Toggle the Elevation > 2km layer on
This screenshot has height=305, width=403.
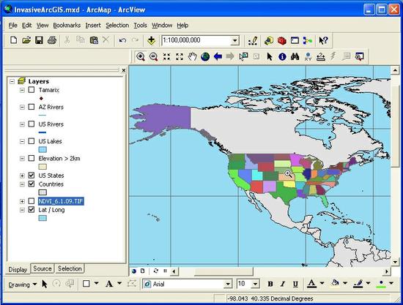tap(32, 158)
